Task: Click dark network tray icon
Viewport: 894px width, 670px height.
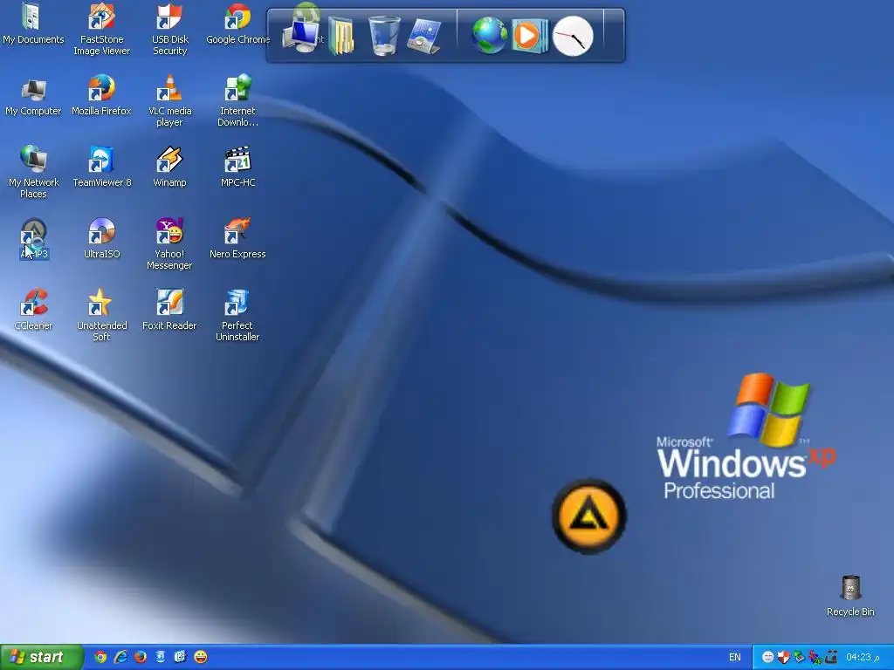Action: pos(831,657)
